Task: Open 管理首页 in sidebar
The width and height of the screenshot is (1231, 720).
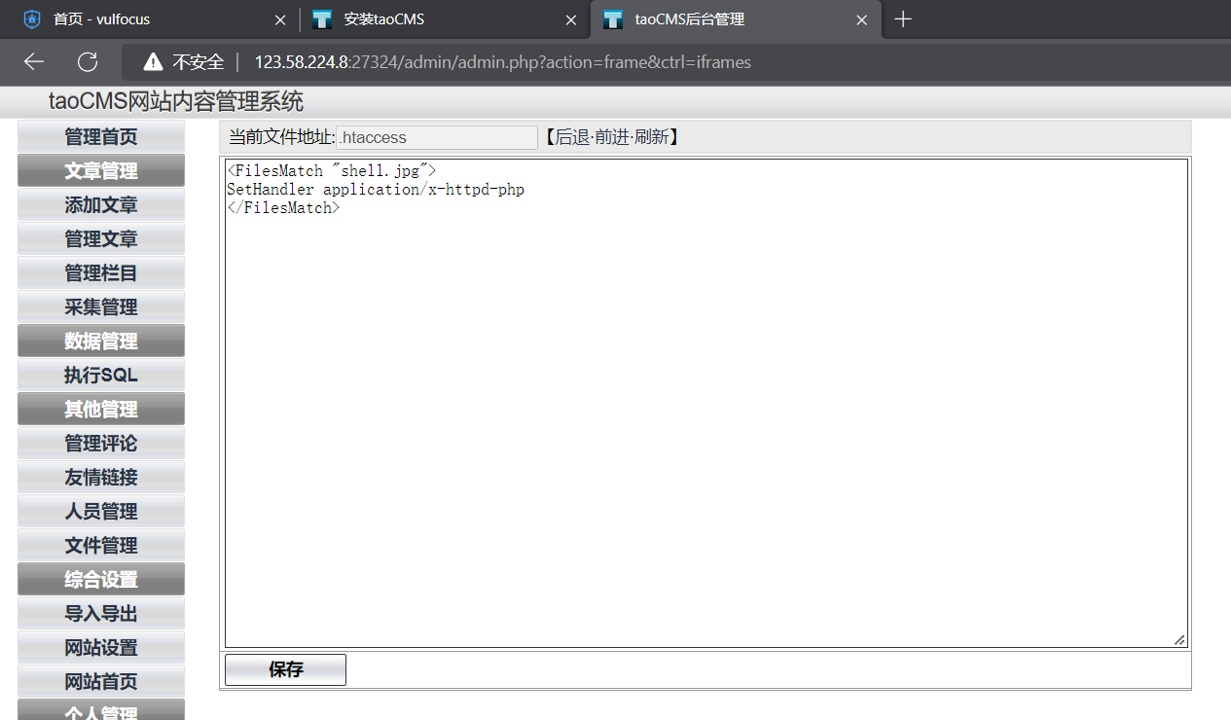Action: 101,136
